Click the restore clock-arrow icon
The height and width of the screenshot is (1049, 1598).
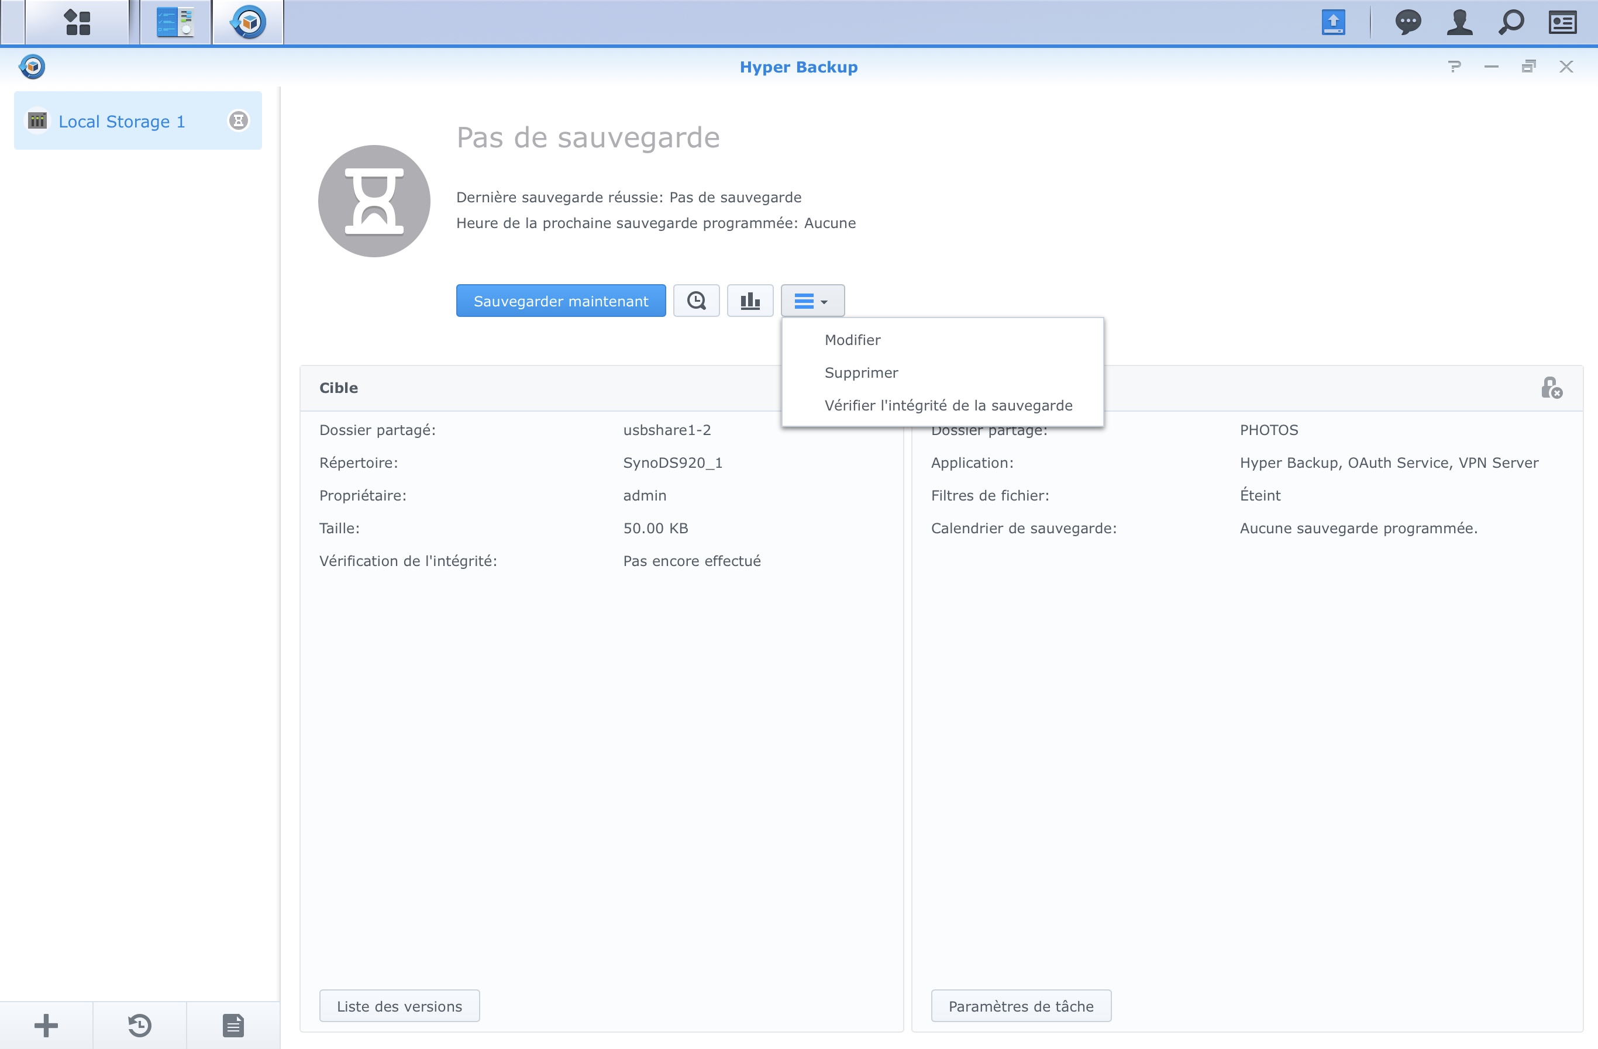pyautogui.click(x=140, y=1025)
